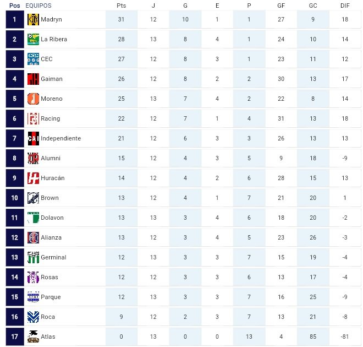The height and width of the screenshot is (347, 363).
Task: Click position badge number 17
Action: pyautogui.click(x=15, y=337)
